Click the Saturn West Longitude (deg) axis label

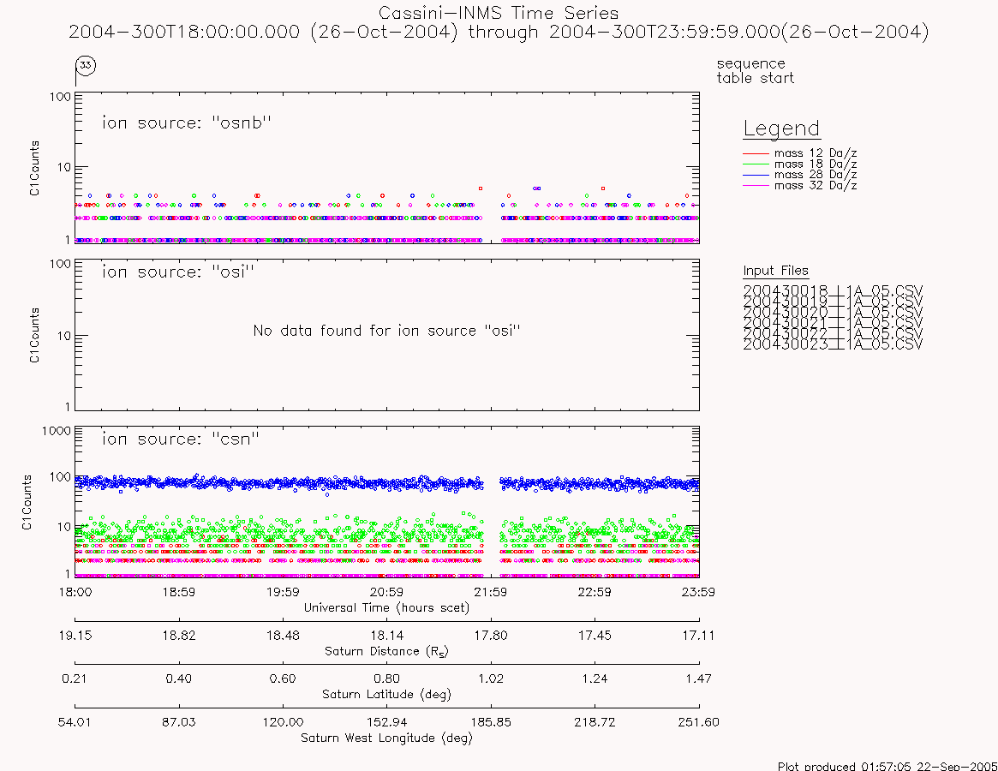point(387,738)
